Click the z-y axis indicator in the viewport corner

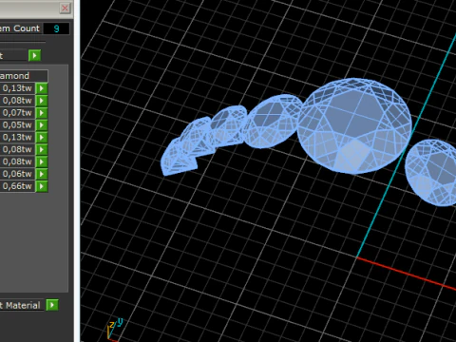tap(114, 331)
